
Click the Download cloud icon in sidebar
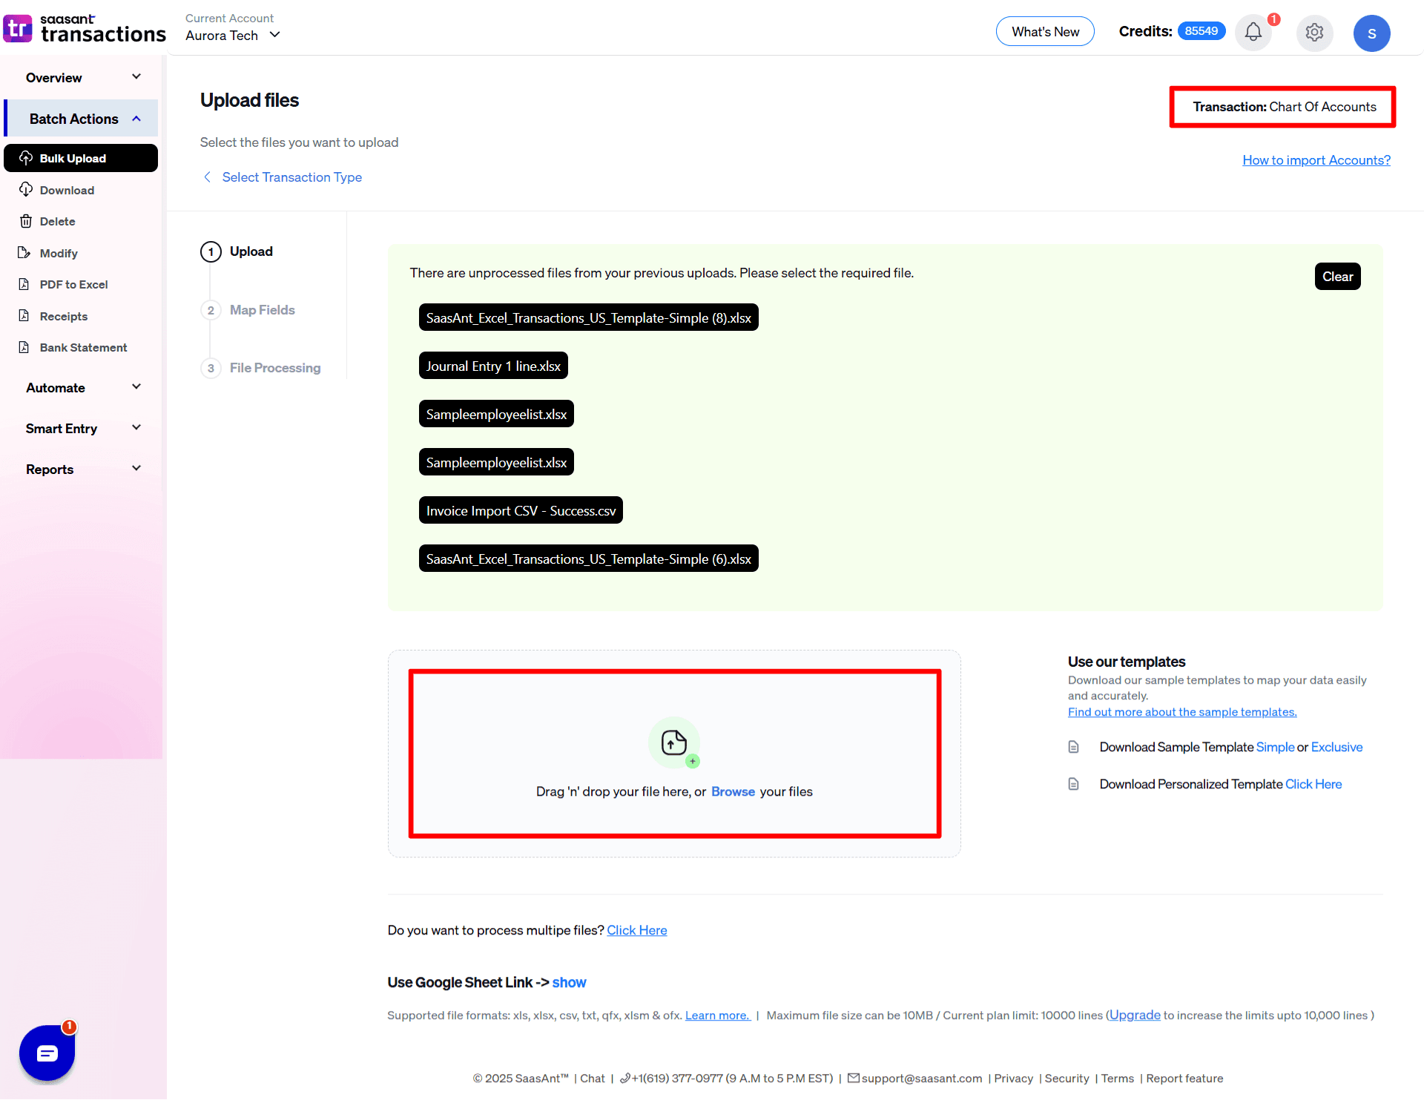pos(26,190)
